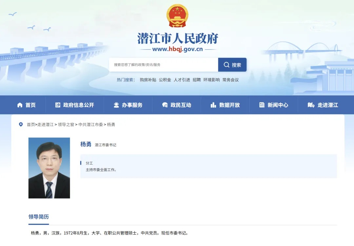Screen dimensions: 354x246
Task: Click the national emblem logo at top
Action: click(177, 16)
